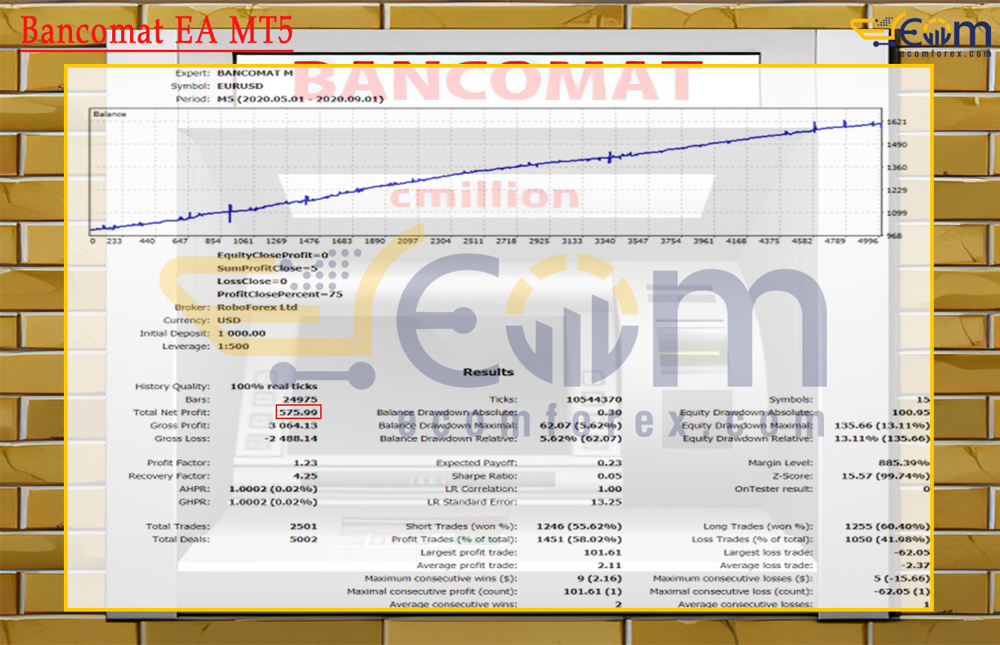Click the Gross Loss value -2 488.14
This screenshot has width=1000, height=645.
click(292, 439)
